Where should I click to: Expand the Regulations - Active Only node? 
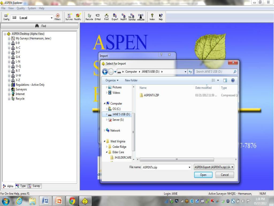pos(9,85)
